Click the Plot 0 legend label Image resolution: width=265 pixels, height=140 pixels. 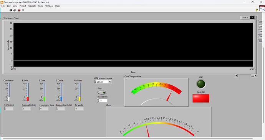tap(245, 18)
